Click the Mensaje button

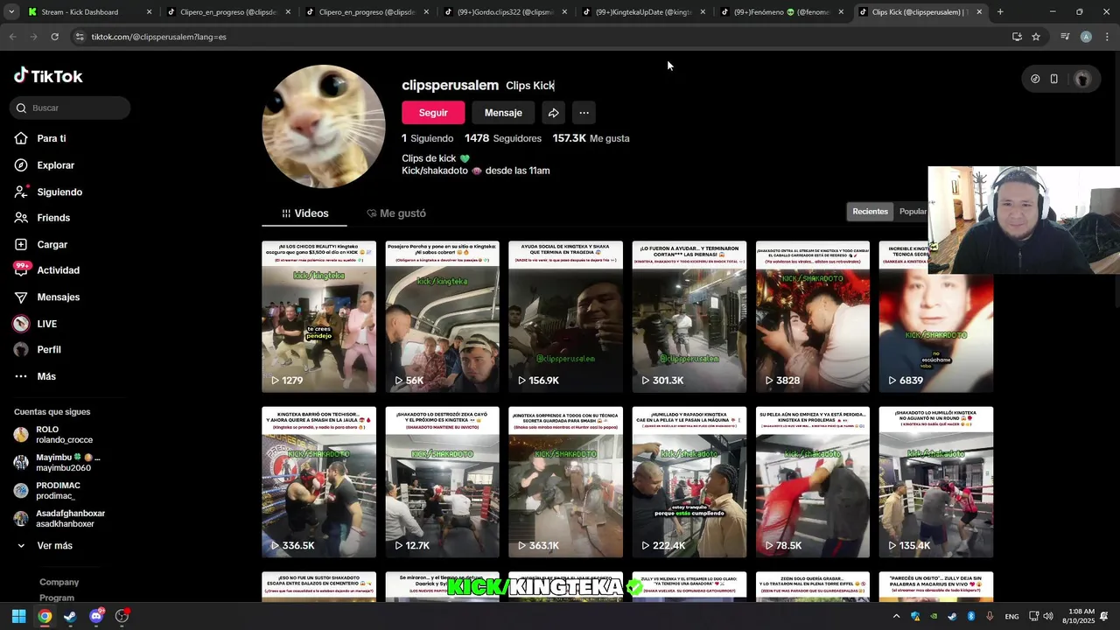pyautogui.click(x=503, y=113)
